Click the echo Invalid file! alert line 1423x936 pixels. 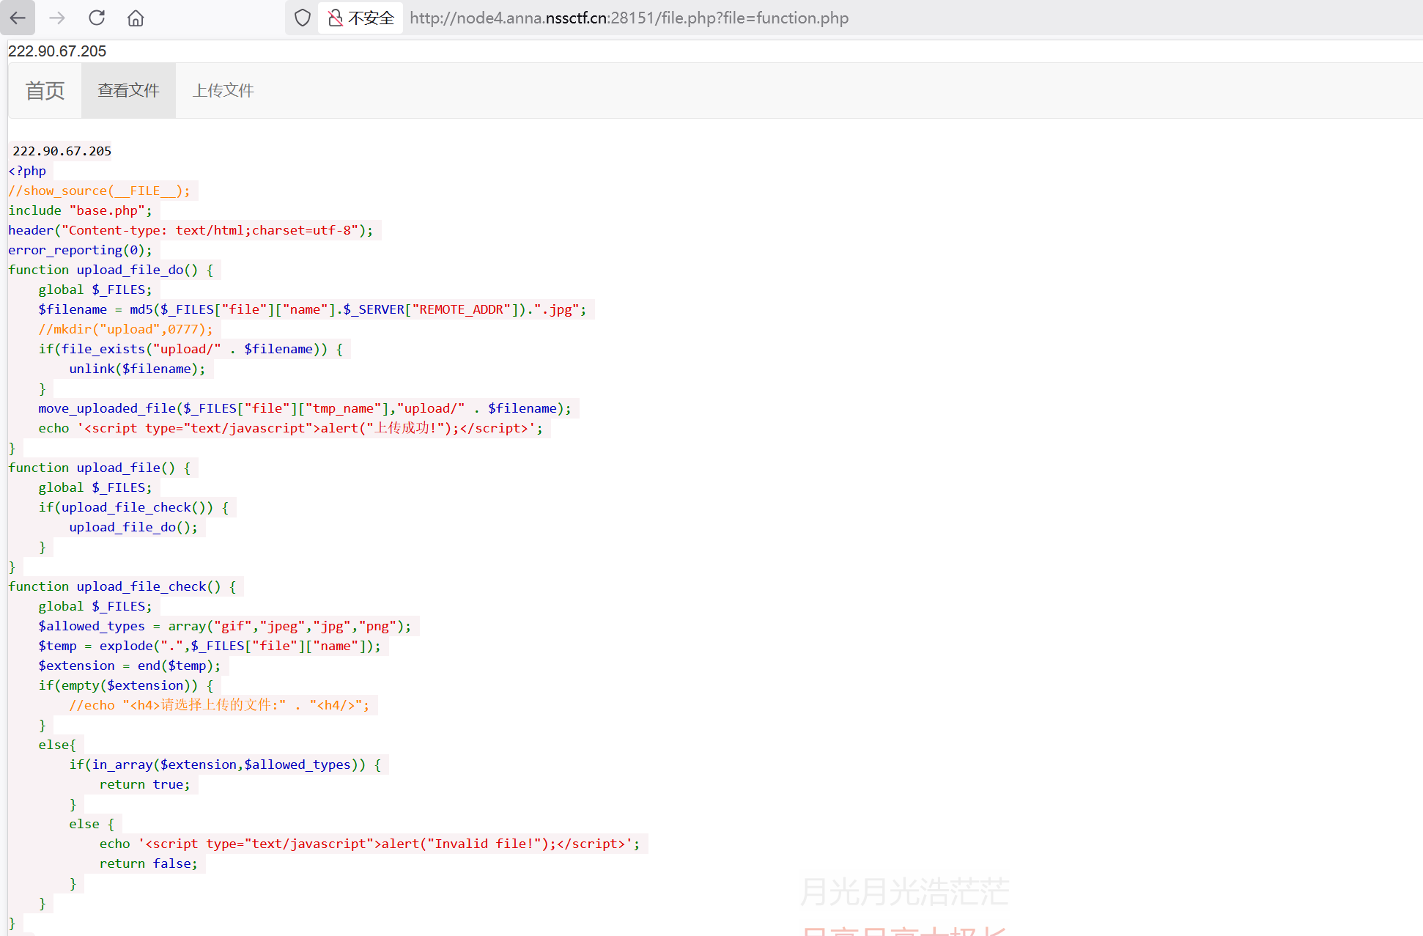click(370, 844)
